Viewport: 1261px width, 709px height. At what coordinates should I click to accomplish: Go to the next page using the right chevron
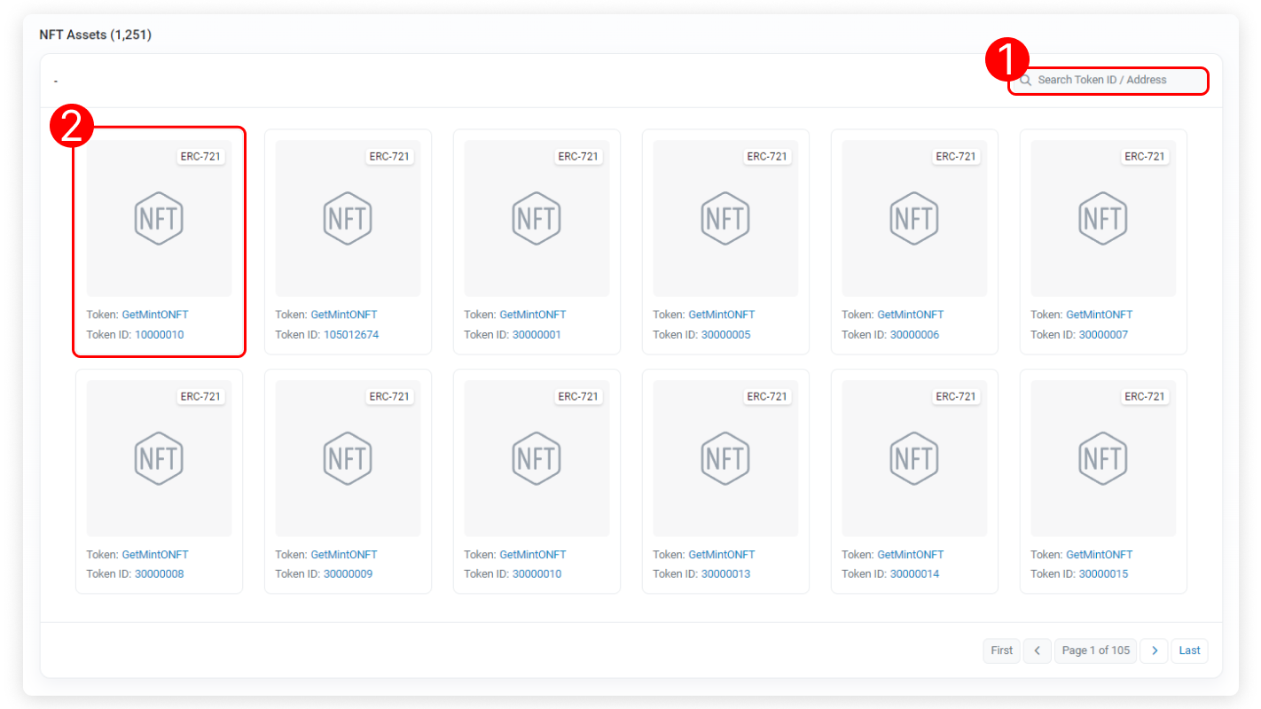(x=1154, y=651)
